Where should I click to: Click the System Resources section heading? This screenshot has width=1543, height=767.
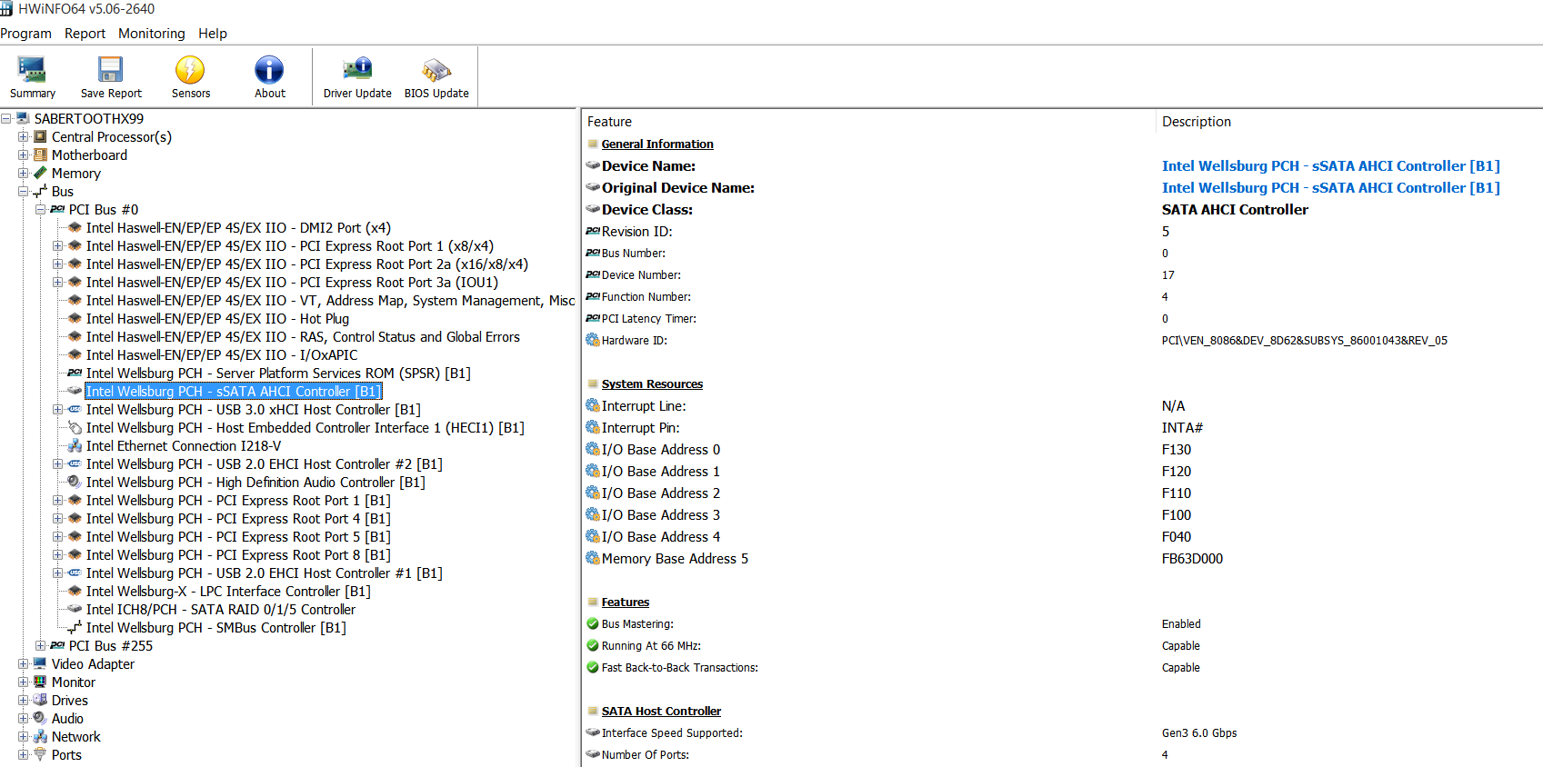[652, 384]
